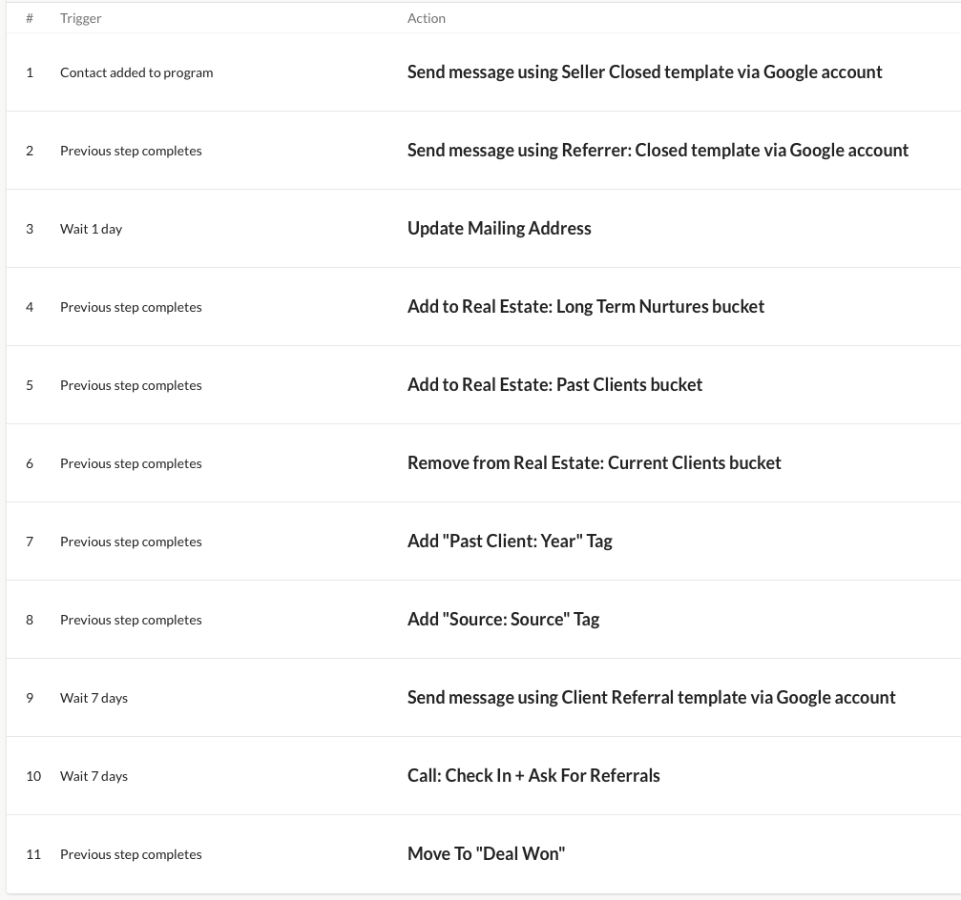This screenshot has width=961, height=900.
Task: Open Call: Check In + Ask For Referrals
Action: coord(533,776)
